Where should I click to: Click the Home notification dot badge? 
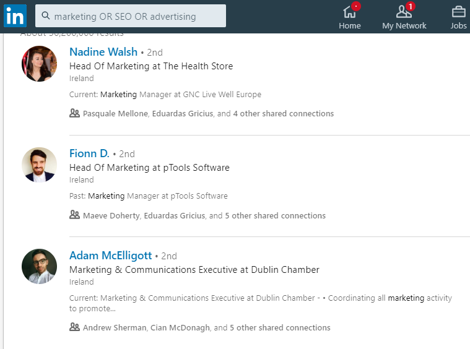coord(356,6)
